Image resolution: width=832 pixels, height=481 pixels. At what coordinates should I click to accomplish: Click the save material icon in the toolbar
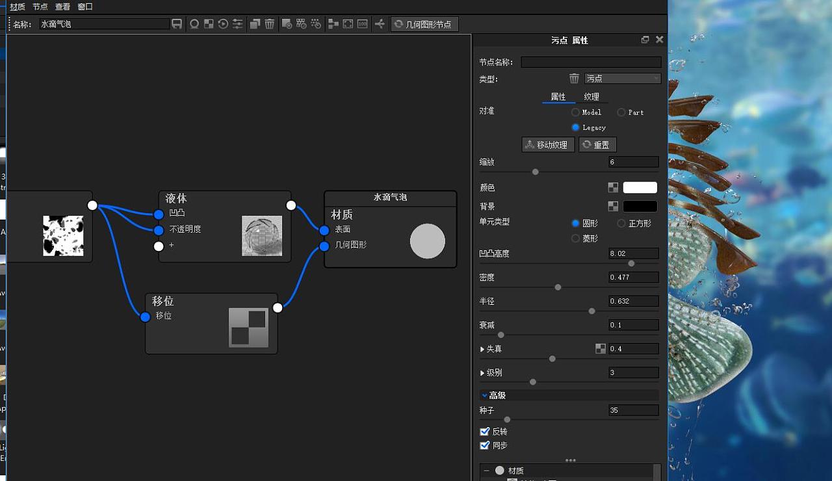pos(177,24)
